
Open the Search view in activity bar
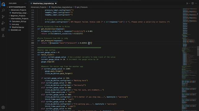[x=3, y=10]
